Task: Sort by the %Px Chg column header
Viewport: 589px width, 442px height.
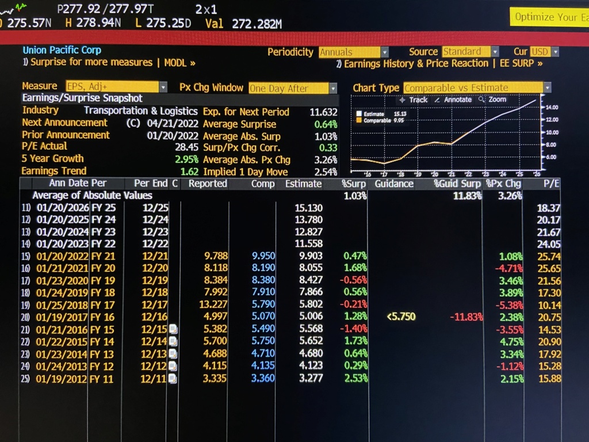Action: (x=503, y=184)
